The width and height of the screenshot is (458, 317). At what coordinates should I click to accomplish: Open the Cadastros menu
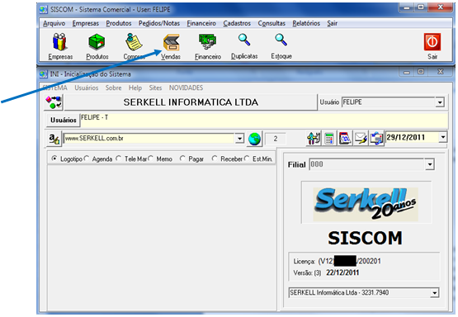click(237, 23)
